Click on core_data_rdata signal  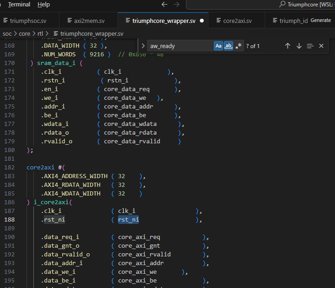130,133
